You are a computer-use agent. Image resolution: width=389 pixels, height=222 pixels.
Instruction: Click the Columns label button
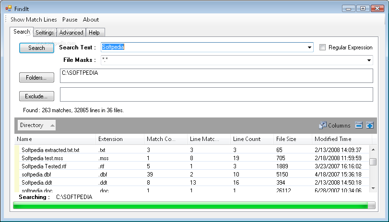click(x=339, y=126)
